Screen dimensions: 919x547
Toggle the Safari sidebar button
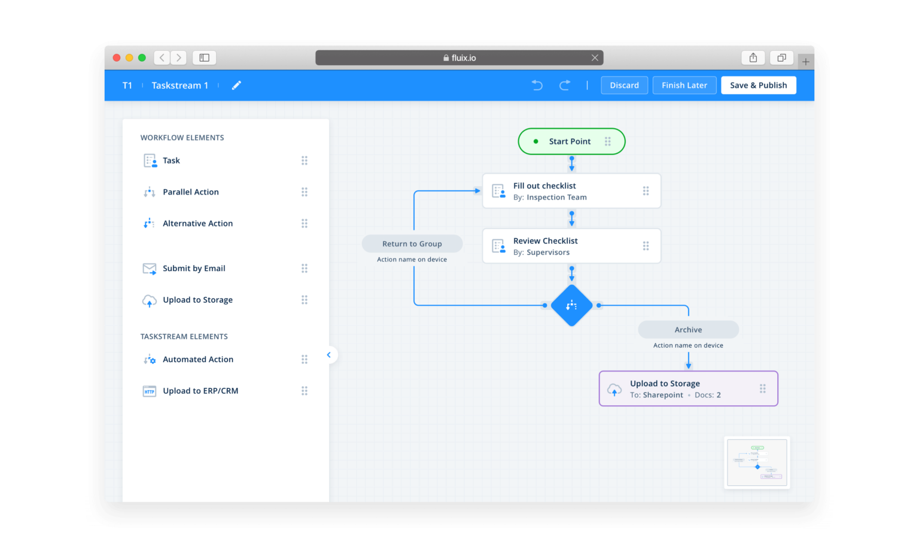point(204,57)
